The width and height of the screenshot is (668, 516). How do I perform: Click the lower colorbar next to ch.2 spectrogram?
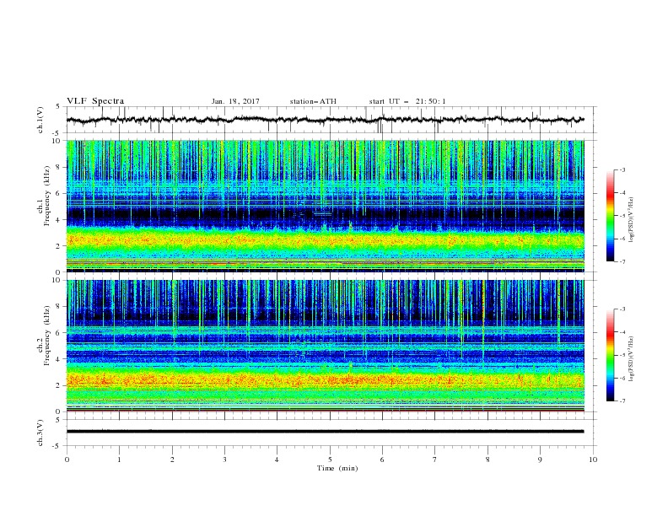click(x=610, y=355)
